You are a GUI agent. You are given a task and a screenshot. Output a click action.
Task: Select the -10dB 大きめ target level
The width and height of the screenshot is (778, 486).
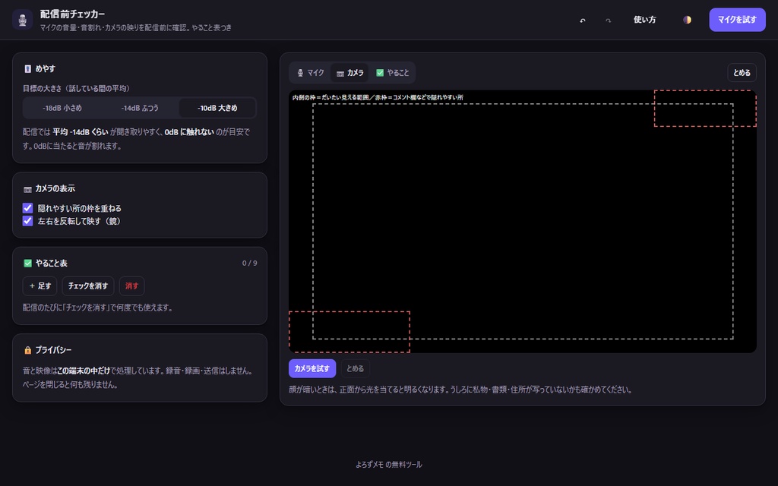[217, 108]
